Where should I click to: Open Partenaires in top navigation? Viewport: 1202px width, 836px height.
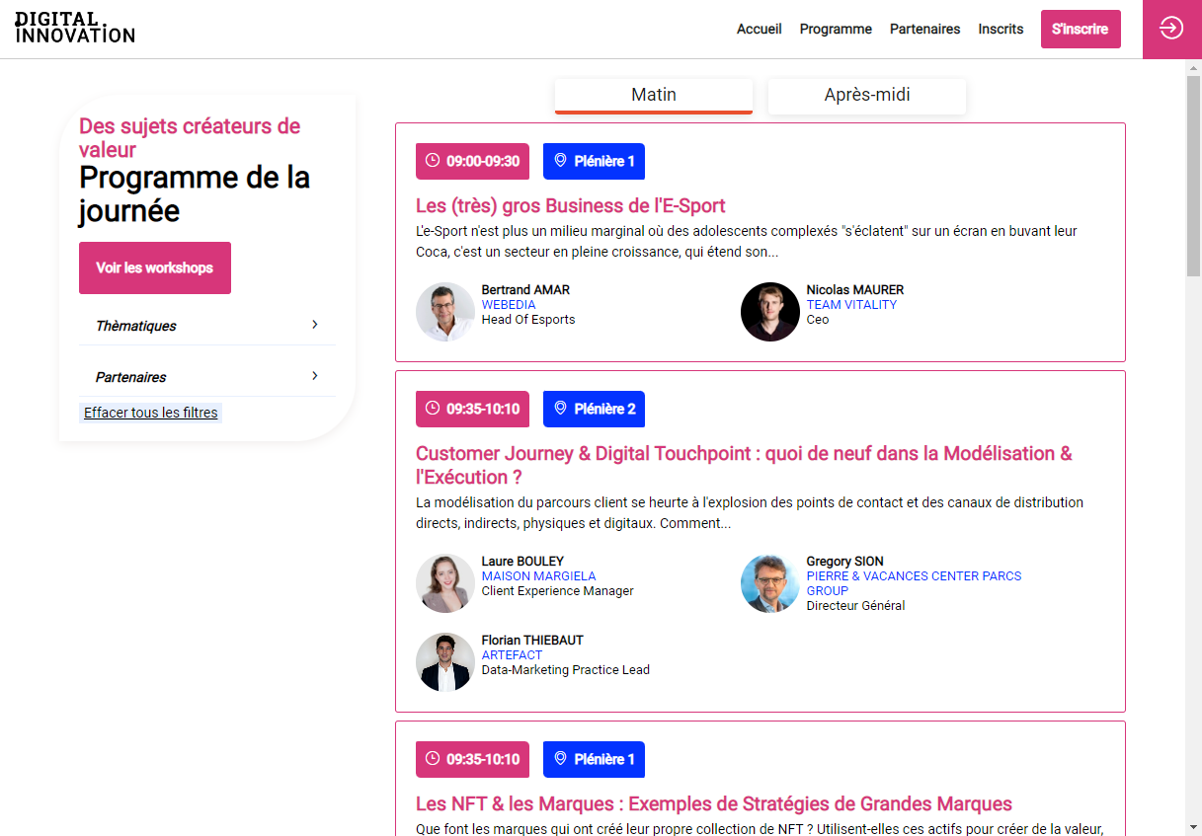[x=924, y=30]
